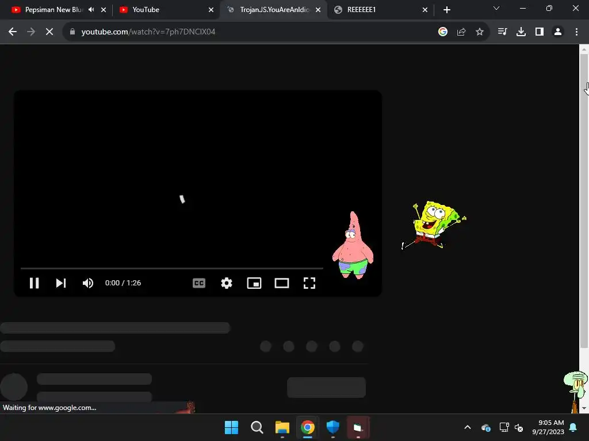The image size is (589, 441).
Task: Toggle closed captions CC button
Action: point(198,283)
